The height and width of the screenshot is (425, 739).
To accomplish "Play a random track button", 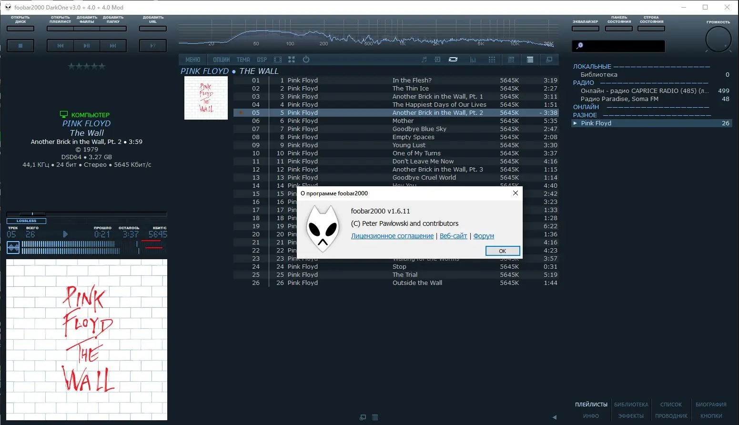I will pyautogui.click(x=153, y=46).
